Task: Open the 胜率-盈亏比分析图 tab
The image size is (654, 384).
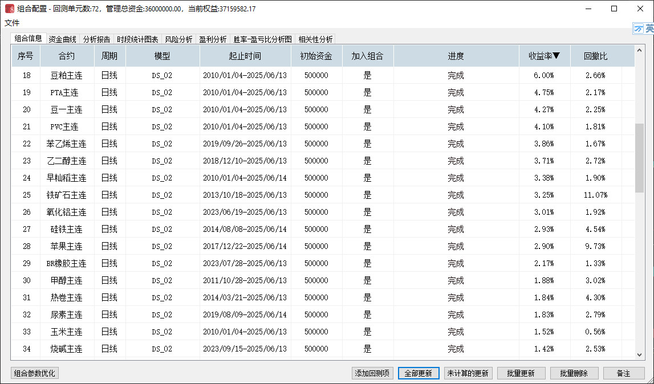Action: [x=262, y=39]
